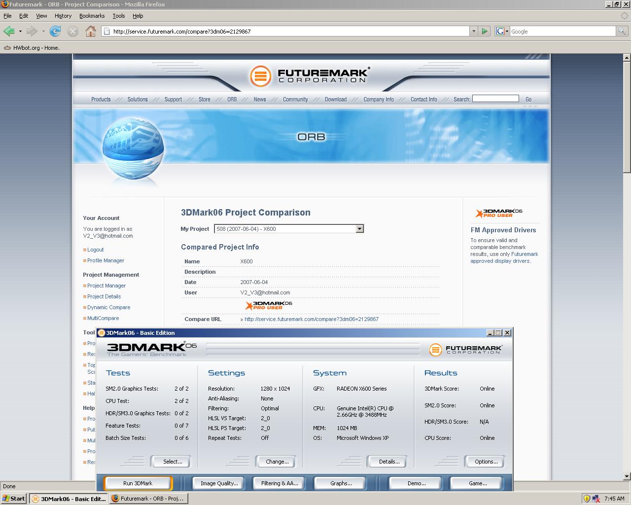Screen dimensions: 631x505
Task: Focus the Futuremark site Search field
Action: (495, 99)
